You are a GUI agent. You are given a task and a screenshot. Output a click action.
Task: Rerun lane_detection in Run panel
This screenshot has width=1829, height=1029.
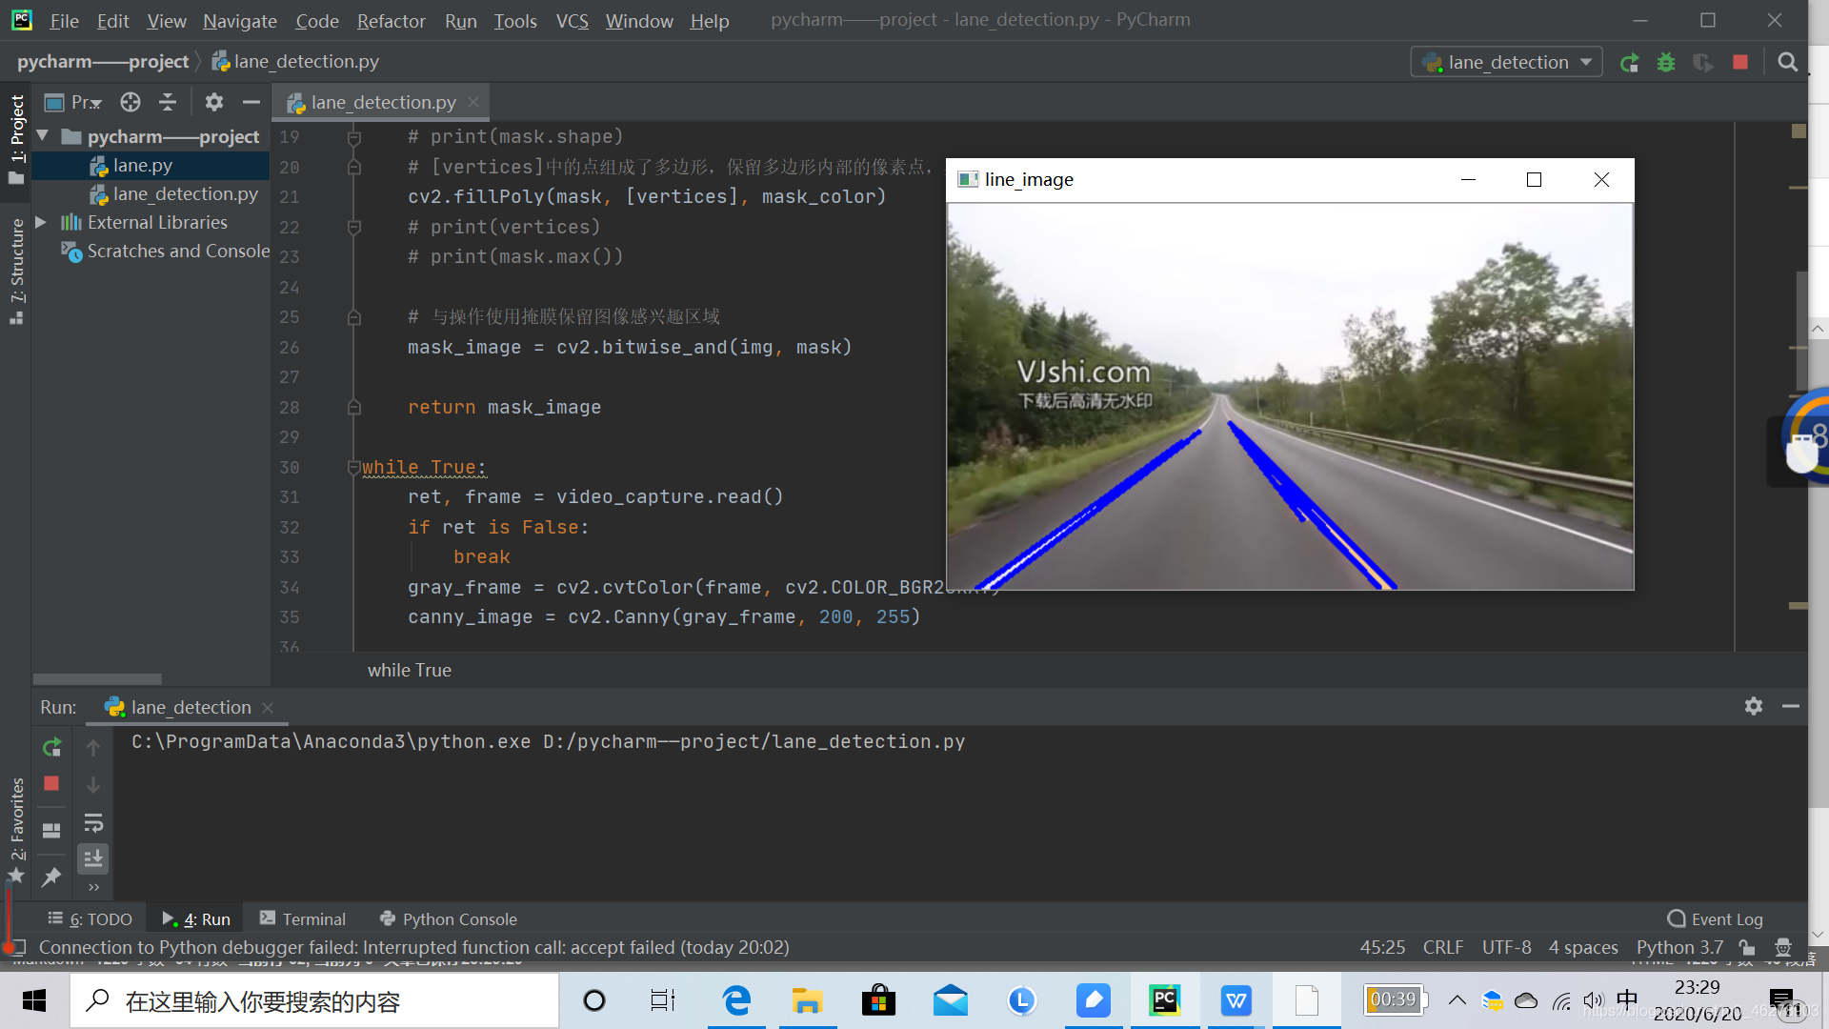tap(51, 748)
